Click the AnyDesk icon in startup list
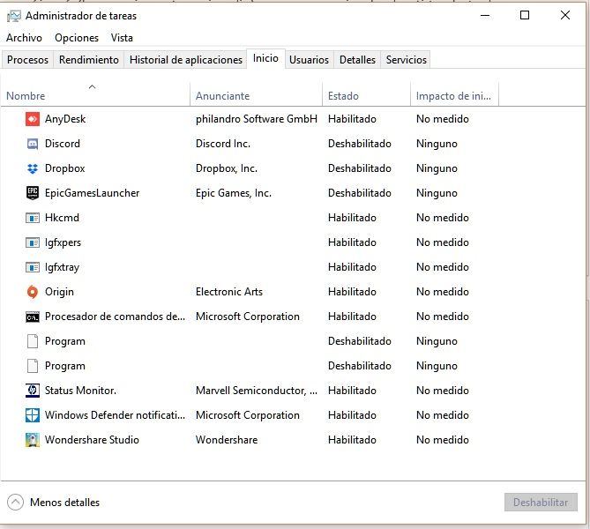Screen dimensions: 590x529 [33, 119]
